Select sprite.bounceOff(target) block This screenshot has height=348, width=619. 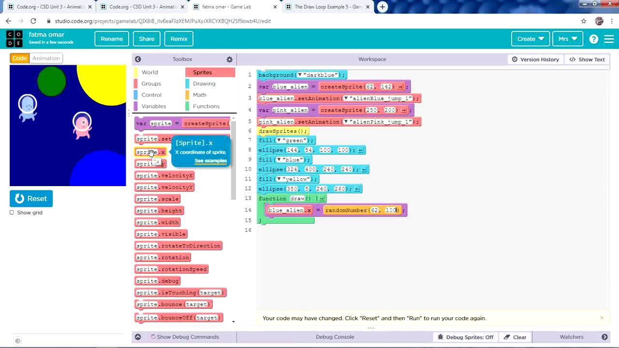(x=178, y=318)
